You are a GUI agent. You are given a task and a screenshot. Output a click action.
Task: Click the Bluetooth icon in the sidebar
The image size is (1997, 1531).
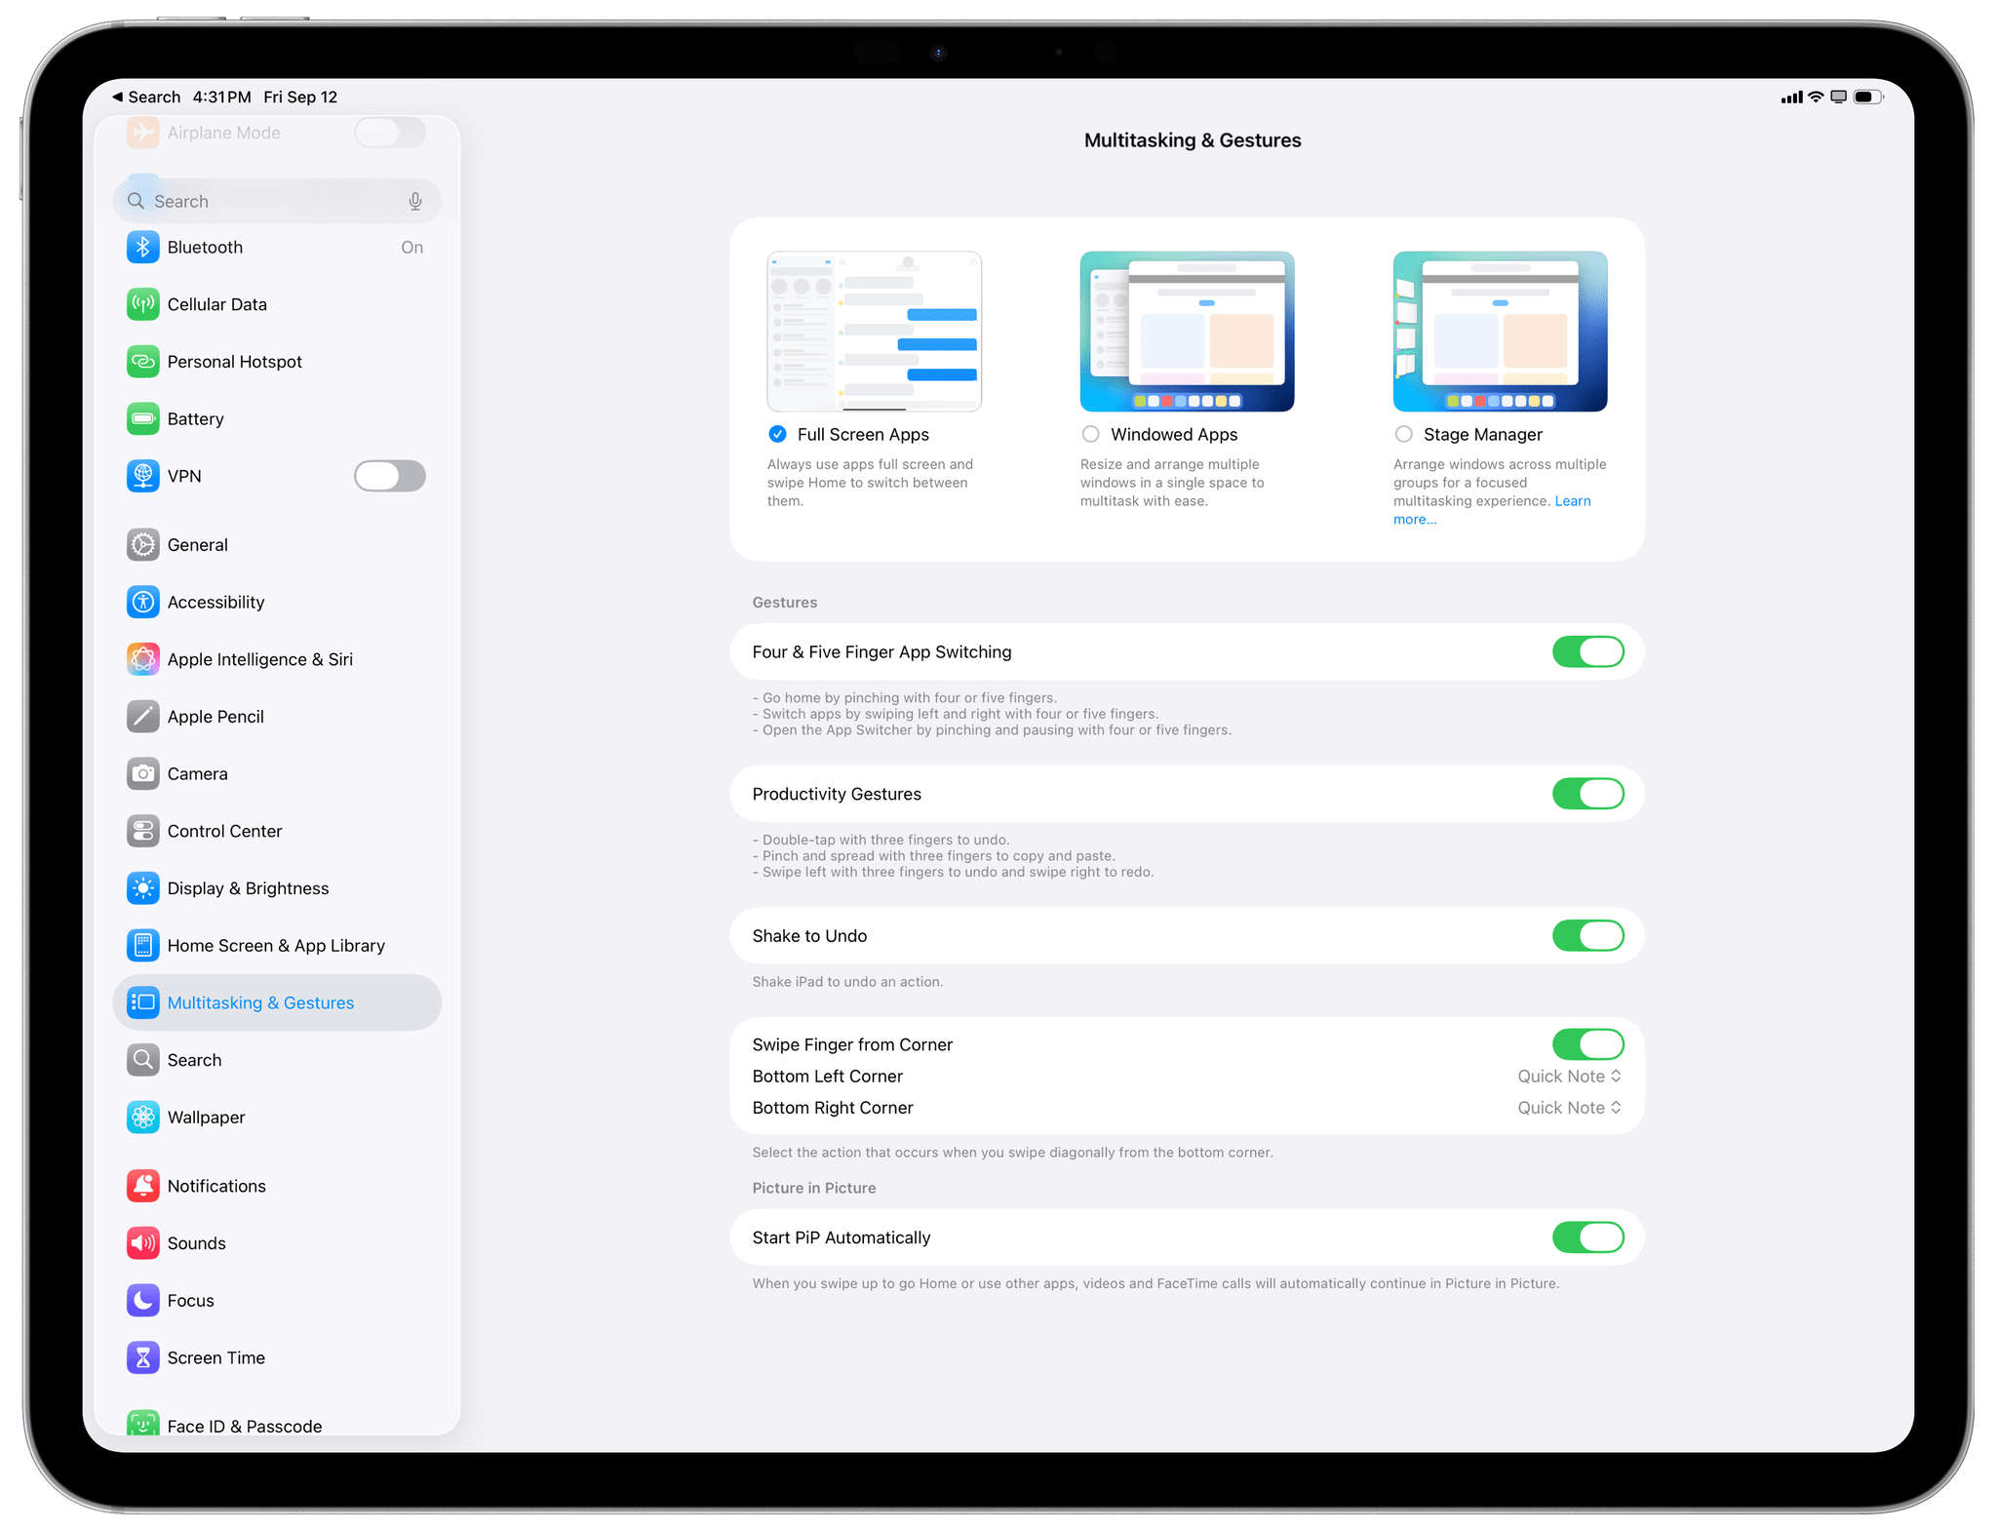pyautogui.click(x=143, y=248)
